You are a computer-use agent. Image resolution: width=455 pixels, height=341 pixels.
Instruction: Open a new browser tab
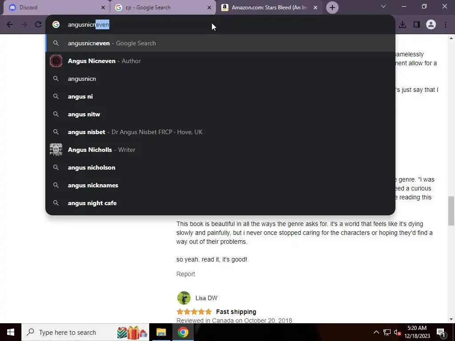(x=332, y=8)
